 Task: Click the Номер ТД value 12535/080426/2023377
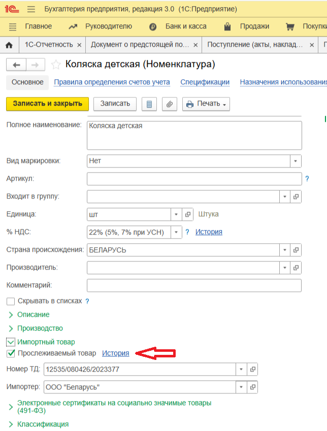82,369
